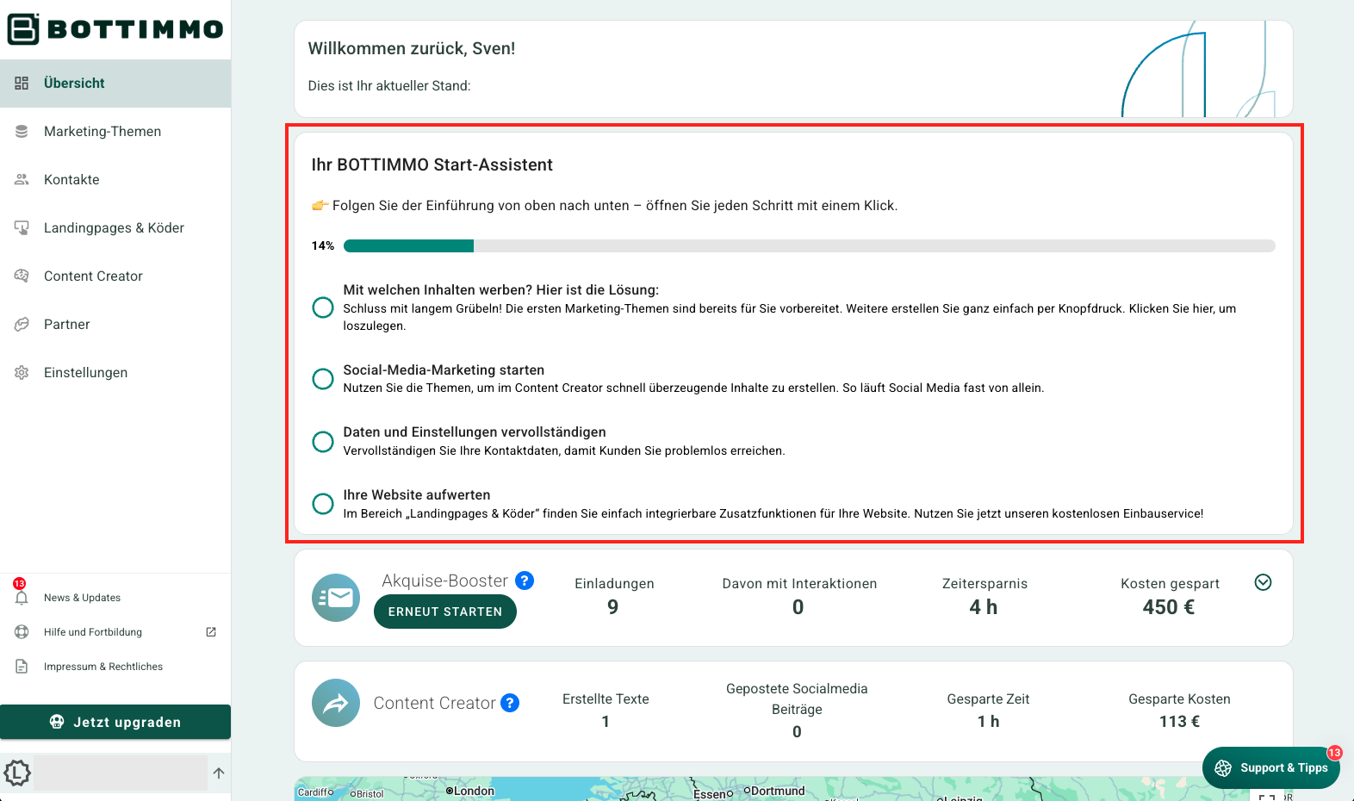
Task: Click the '9' Einladungen value
Action: [x=613, y=607]
